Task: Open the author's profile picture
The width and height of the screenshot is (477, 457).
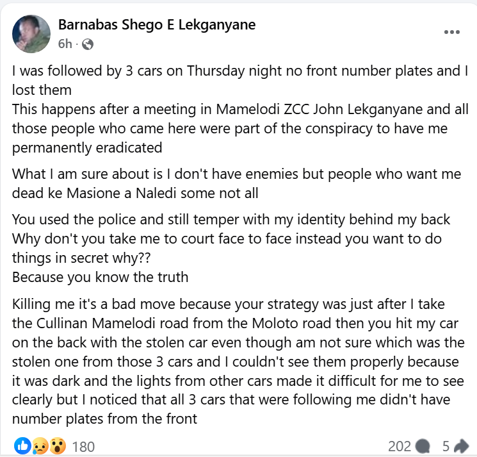Action: [31, 33]
